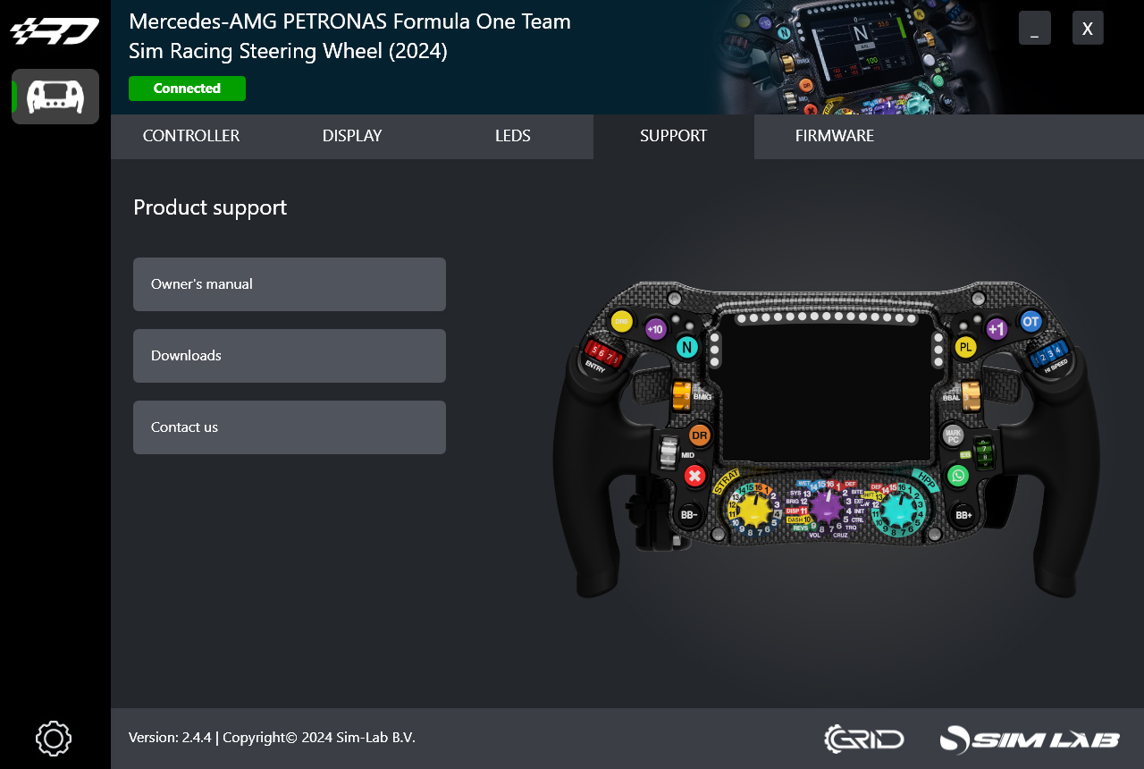The image size is (1144, 769).
Task: Click the Downloads button
Action: [x=290, y=356]
